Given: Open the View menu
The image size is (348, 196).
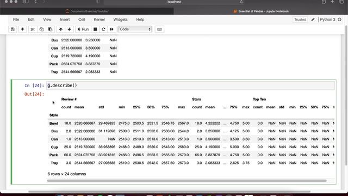Looking at the screenshot, I should (x=47, y=20).
